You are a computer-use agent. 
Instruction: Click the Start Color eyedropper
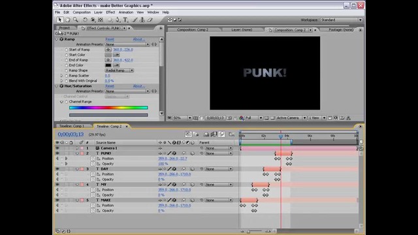click(116, 55)
